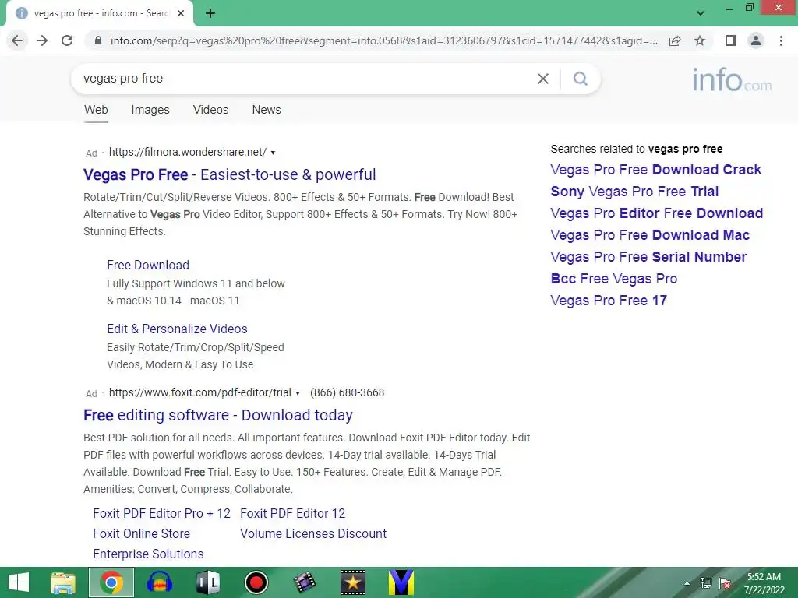Viewport: 798px width, 598px height.
Task: Open the Enterprise Solutions link
Action: pyautogui.click(x=148, y=554)
